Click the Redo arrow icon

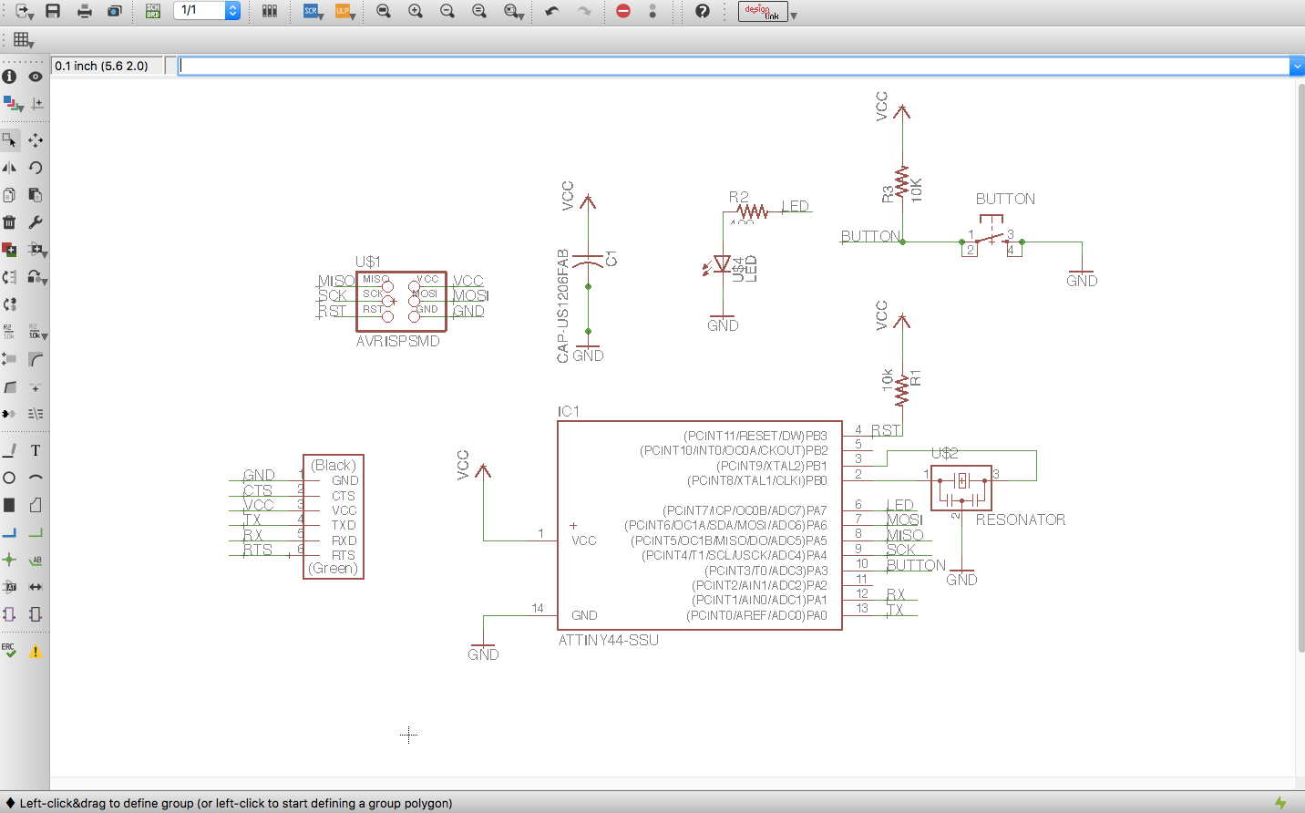pos(584,11)
